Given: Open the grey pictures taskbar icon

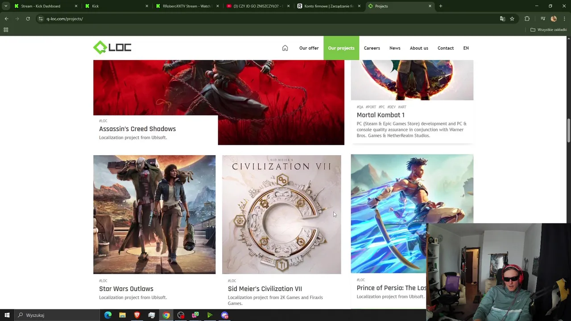Looking at the screenshot, I should (x=152, y=315).
